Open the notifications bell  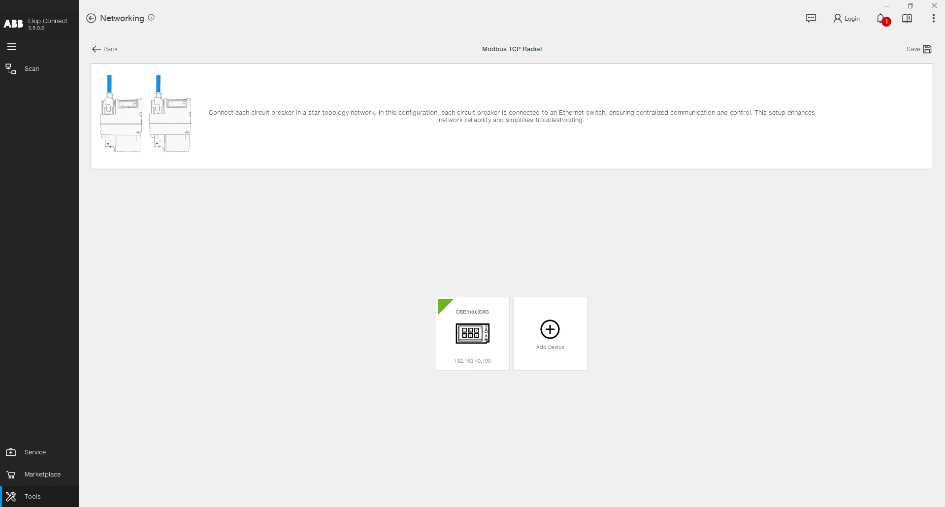pos(881,18)
